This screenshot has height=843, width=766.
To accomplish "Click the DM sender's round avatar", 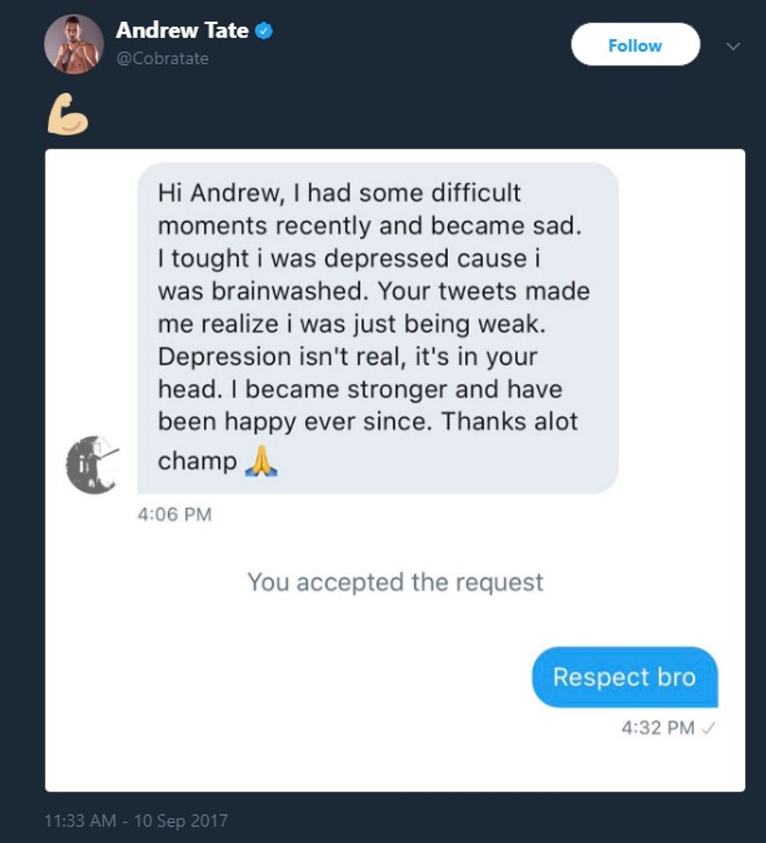I will 91,464.
